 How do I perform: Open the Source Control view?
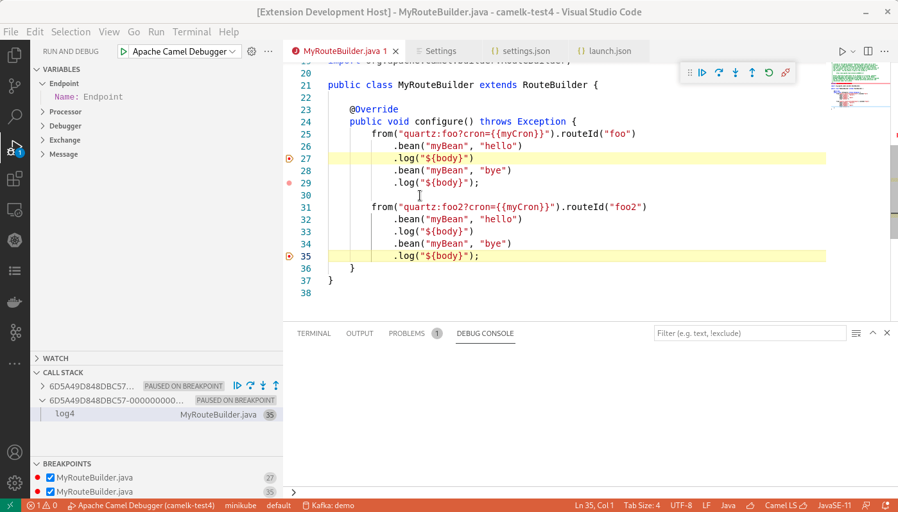pos(14,85)
